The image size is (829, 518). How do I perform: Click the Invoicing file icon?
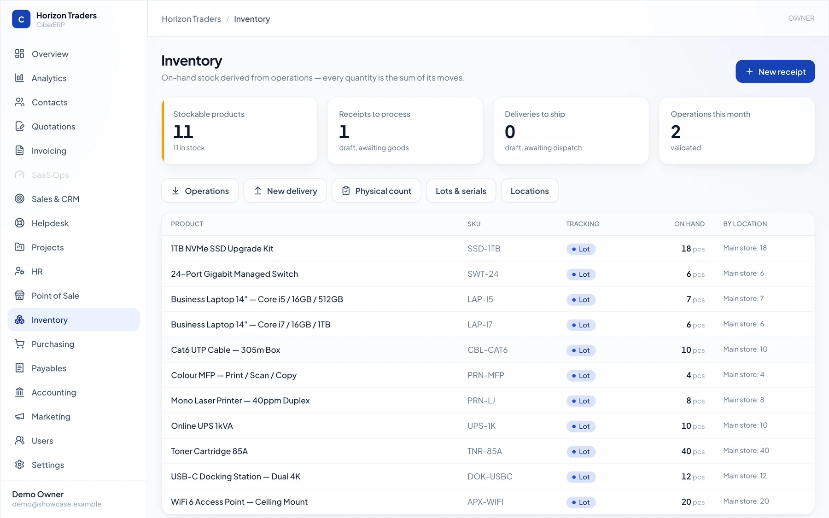[19, 151]
